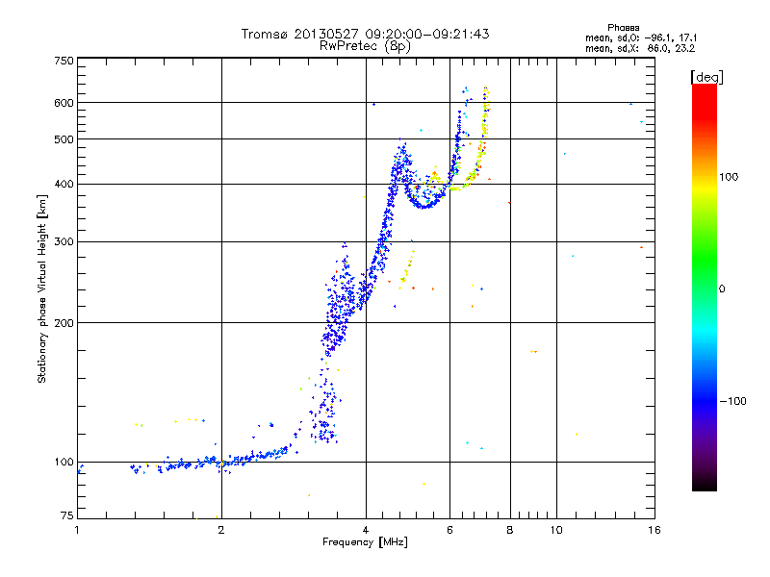Click the x-axis tick label '10'
770x577 pixels.
coord(556,530)
